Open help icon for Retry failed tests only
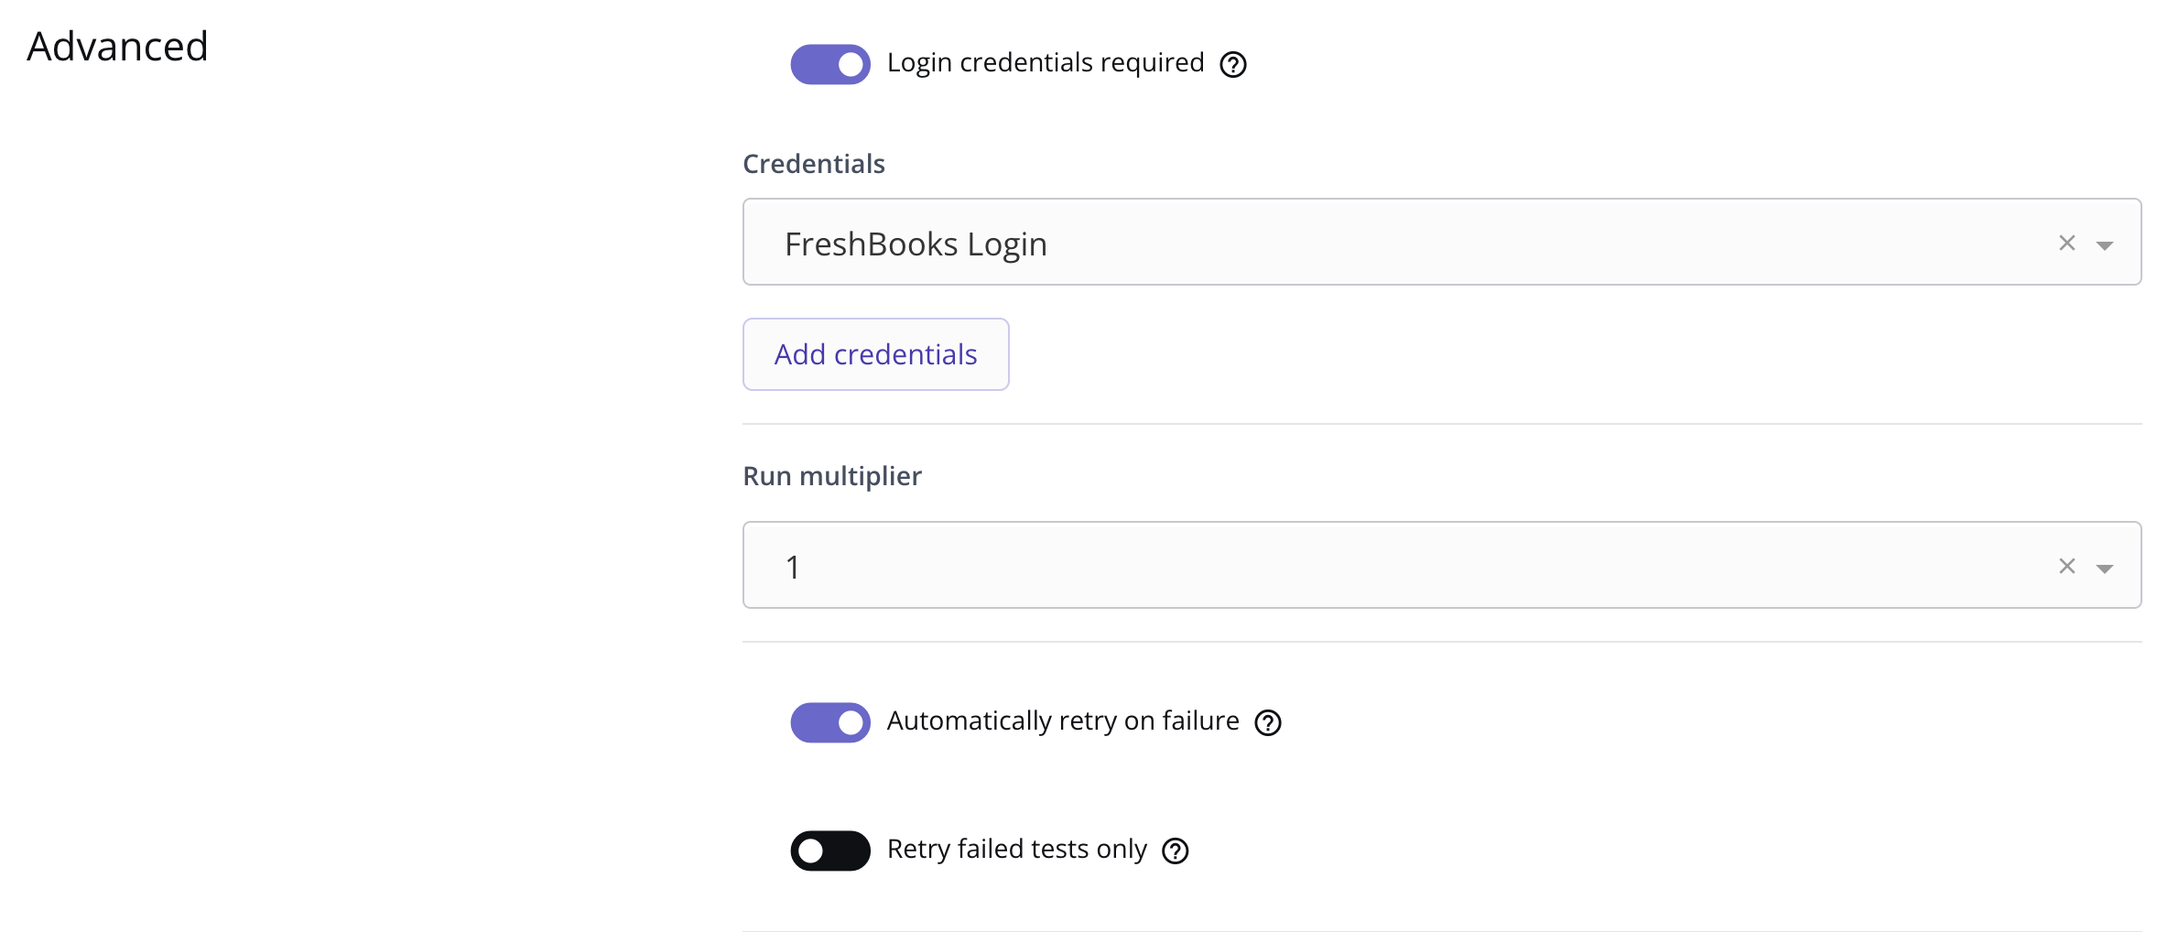 [x=1176, y=851]
